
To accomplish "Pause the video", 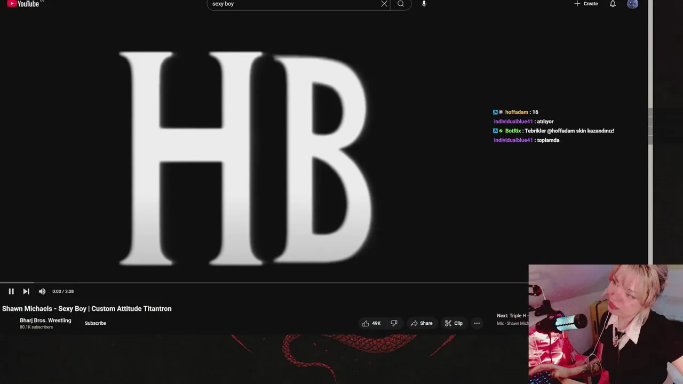I will click(11, 291).
